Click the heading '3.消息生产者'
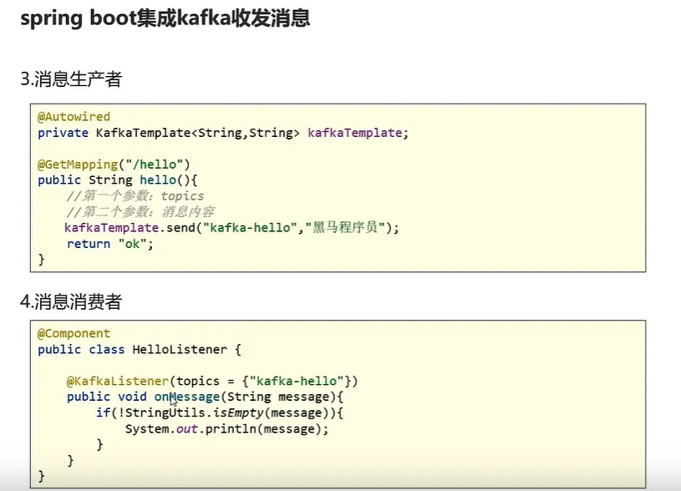 [x=71, y=79]
